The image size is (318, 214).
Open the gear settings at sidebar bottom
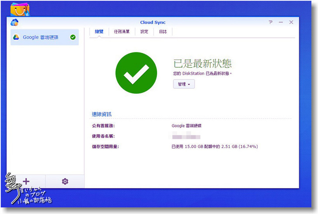(x=65, y=181)
